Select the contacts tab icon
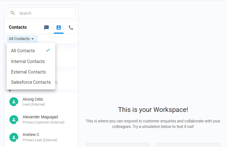Screen dimensions: 227x147 (x=59, y=27)
